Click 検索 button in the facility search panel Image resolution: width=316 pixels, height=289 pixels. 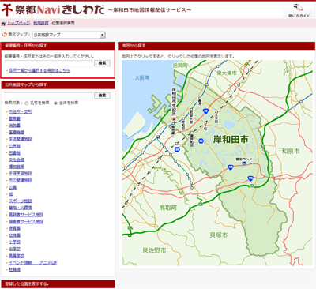[x=102, y=96]
